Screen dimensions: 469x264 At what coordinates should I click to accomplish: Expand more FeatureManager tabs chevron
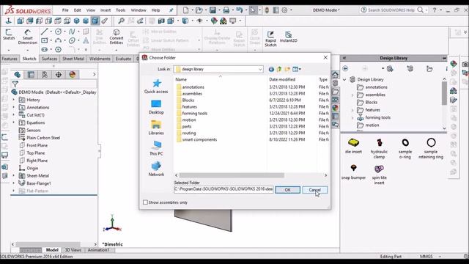pos(95,74)
